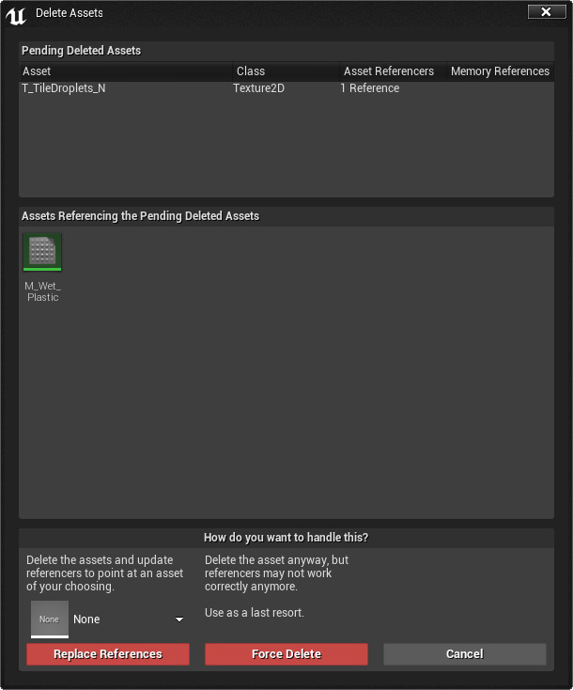Click the Replace References button

(x=108, y=654)
